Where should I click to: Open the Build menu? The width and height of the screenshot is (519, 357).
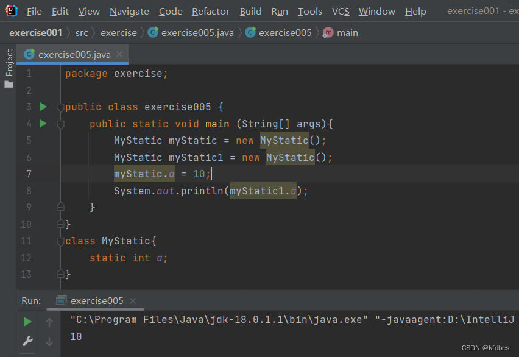coord(250,11)
